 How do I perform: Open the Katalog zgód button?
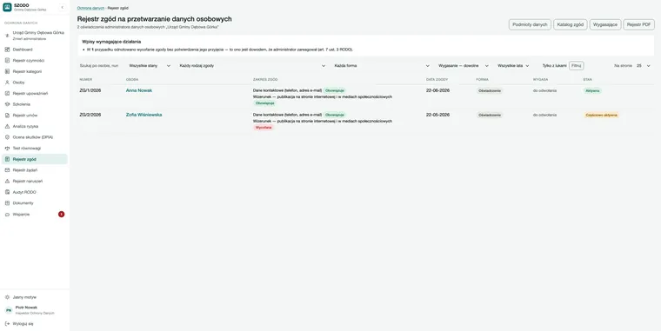click(571, 25)
